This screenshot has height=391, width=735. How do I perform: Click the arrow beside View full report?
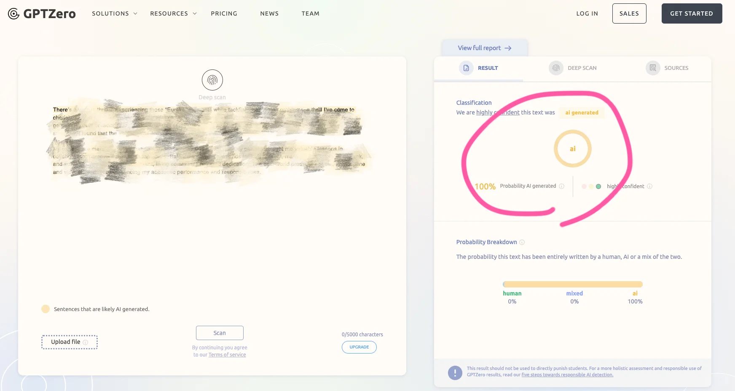tap(508, 48)
